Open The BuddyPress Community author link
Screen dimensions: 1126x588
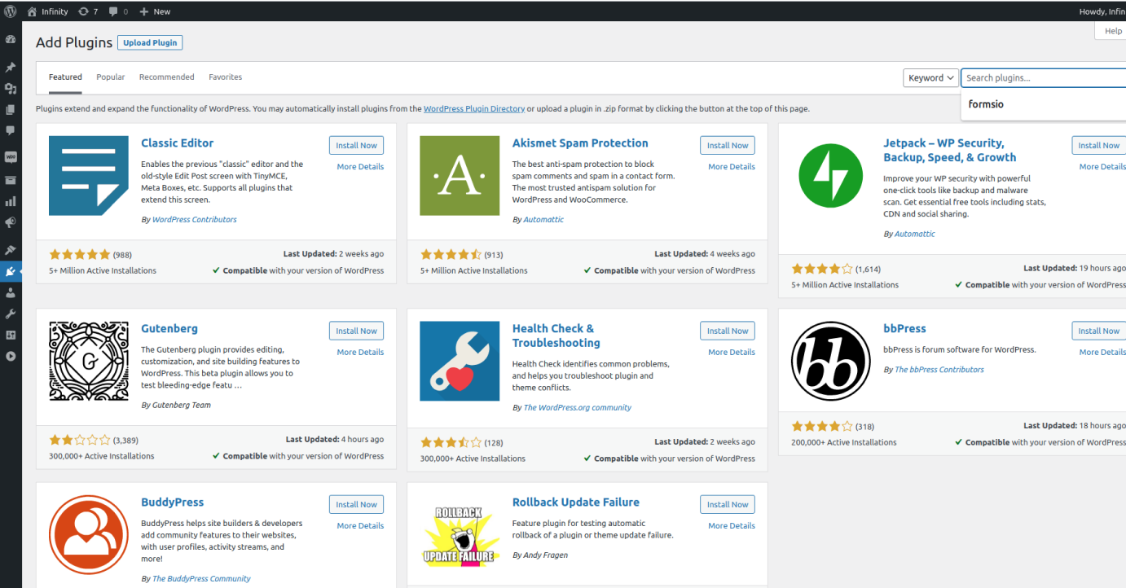tap(201, 578)
